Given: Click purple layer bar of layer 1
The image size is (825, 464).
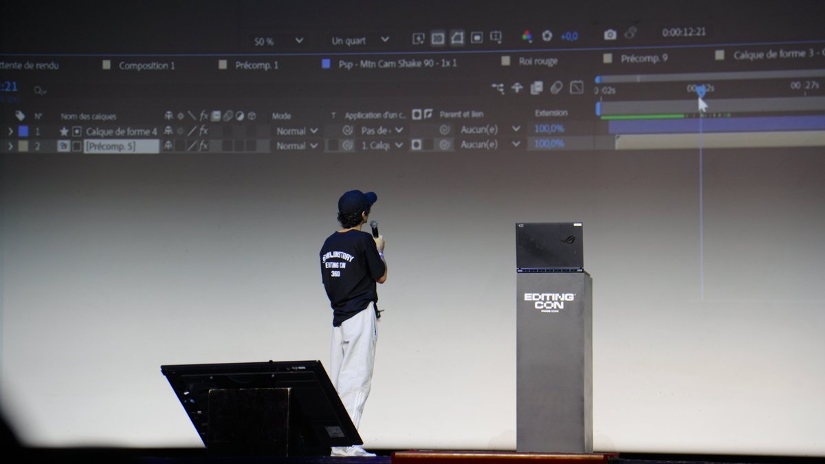Looking at the screenshot, I should click(716, 124).
